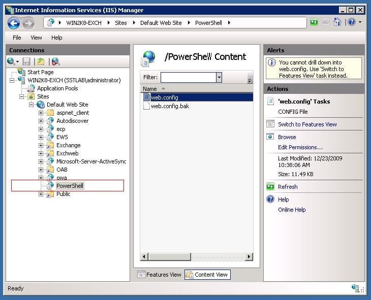Click the Delete Connection icon
Screen dimensions: 371x300
(x=55, y=61)
